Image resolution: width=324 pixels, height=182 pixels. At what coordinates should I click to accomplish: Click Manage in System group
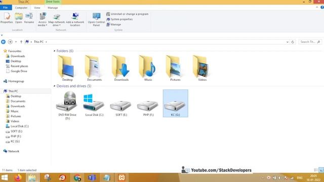113,24
